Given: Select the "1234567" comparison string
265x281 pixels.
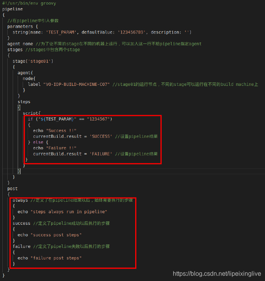Looking at the screenshot, I should [x=98, y=119].
